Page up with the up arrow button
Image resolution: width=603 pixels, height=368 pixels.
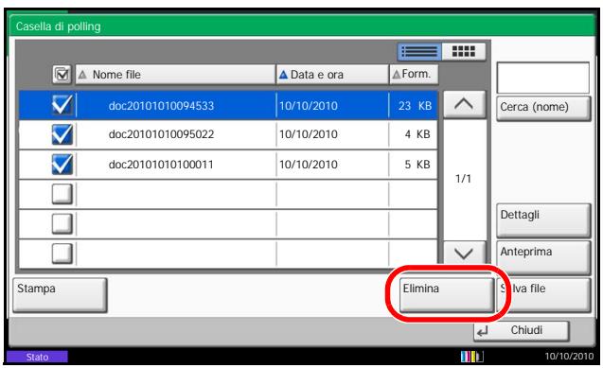pos(464,104)
